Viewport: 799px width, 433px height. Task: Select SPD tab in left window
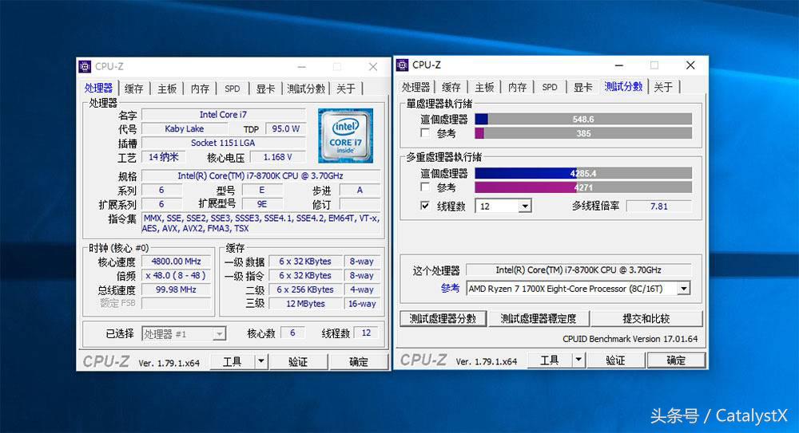pos(232,89)
